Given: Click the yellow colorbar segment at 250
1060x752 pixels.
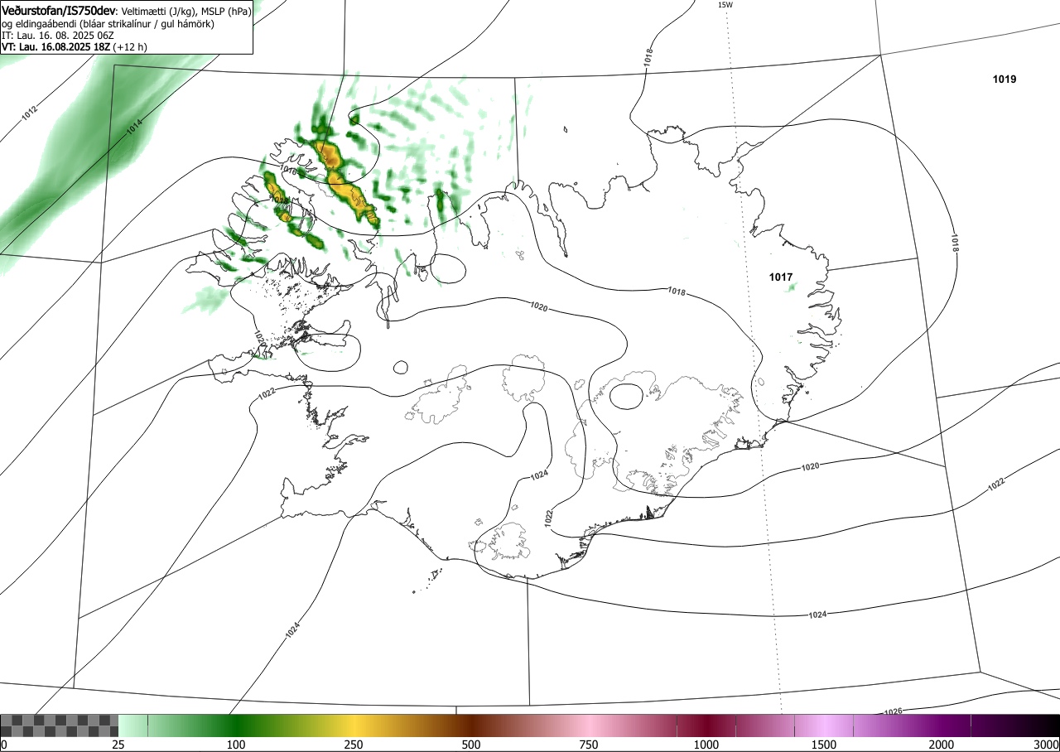Looking at the screenshot, I should (354, 725).
